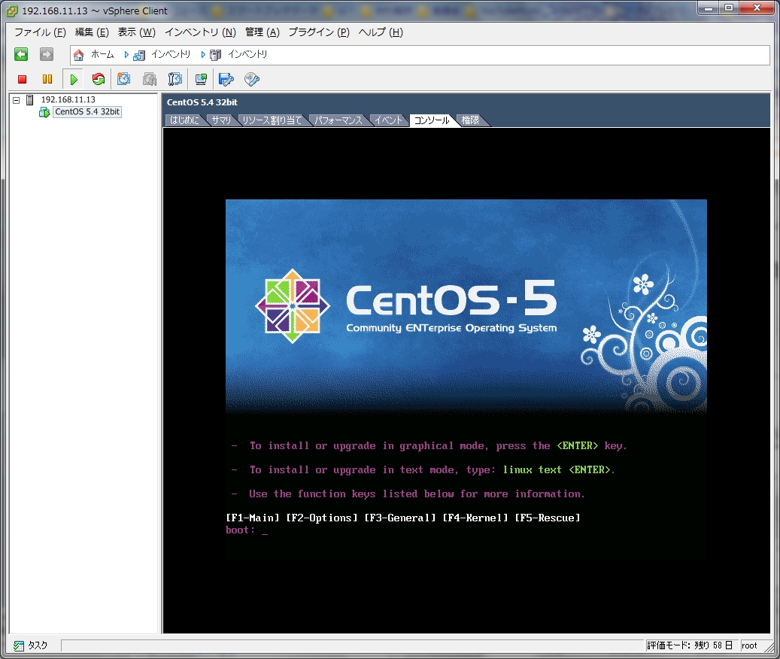Close the vSphere Client window

pyautogui.click(x=757, y=8)
